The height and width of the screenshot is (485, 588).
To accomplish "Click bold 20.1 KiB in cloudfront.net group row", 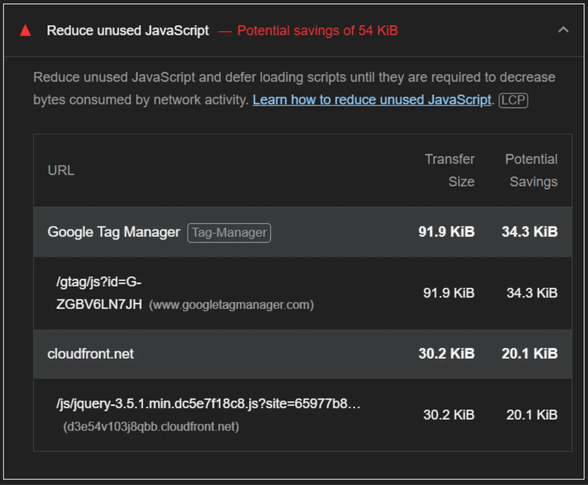I will point(529,354).
